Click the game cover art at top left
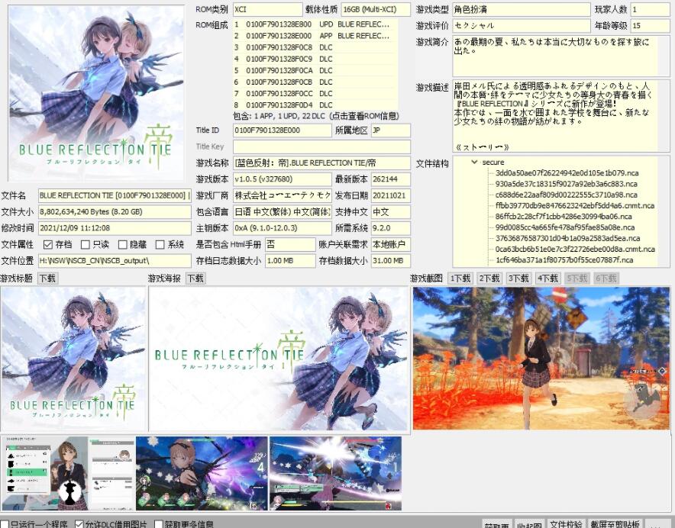Screen dimensions: 675x528 pyautogui.click(x=96, y=93)
